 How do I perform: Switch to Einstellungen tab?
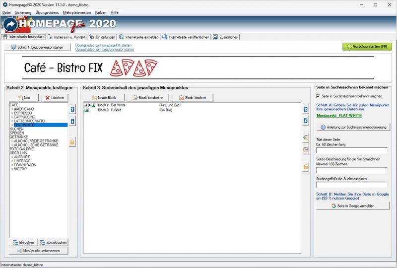tap(102, 37)
